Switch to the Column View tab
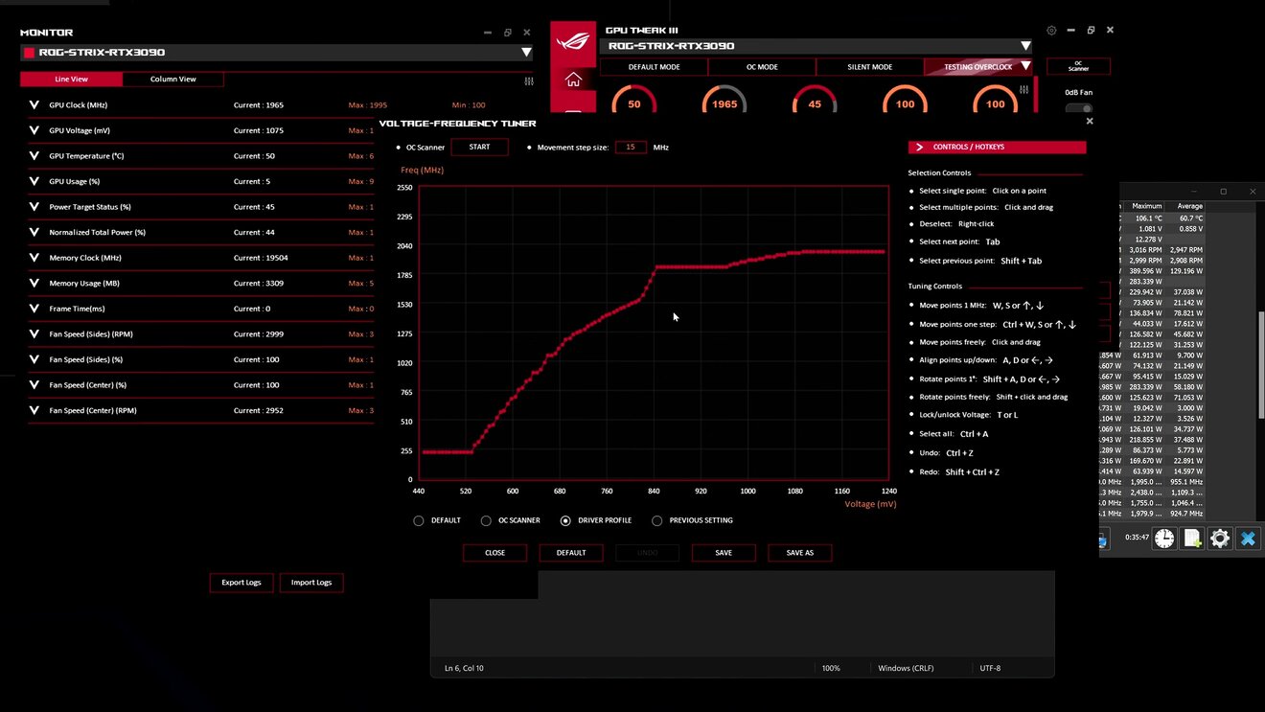The width and height of the screenshot is (1265, 712). (172, 79)
